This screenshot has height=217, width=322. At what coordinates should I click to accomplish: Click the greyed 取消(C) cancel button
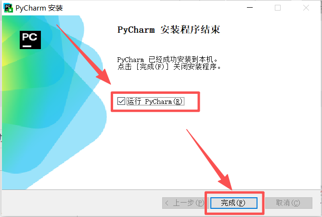click(x=289, y=203)
